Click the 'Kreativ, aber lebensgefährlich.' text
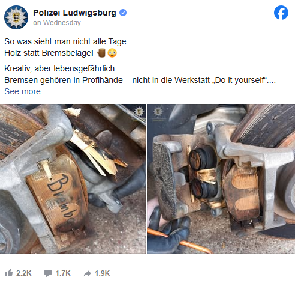Viewport: 295px width, 292px height. point(61,68)
